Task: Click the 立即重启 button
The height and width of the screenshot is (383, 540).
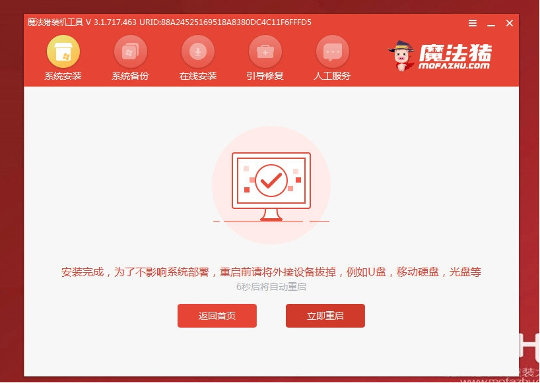Action: (325, 316)
